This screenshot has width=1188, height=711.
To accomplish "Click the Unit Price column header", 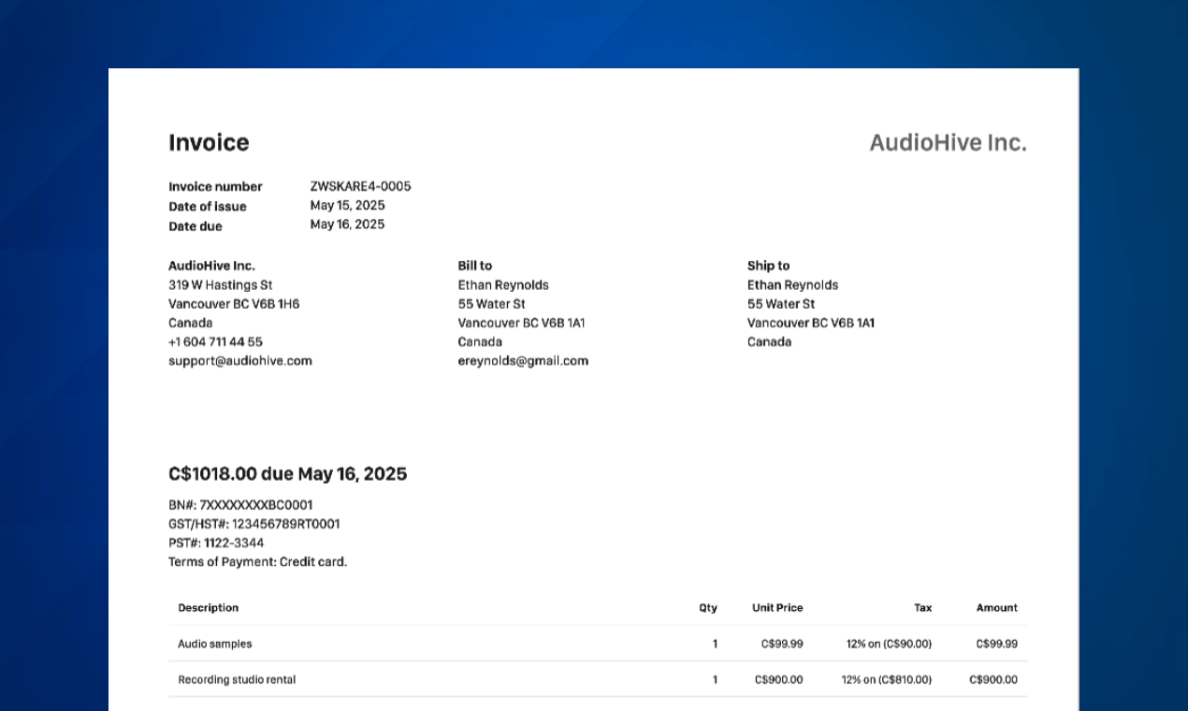I will (x=777, y=608).
